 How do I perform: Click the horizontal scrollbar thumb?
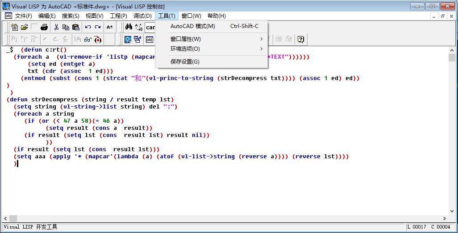coord(13,218)
